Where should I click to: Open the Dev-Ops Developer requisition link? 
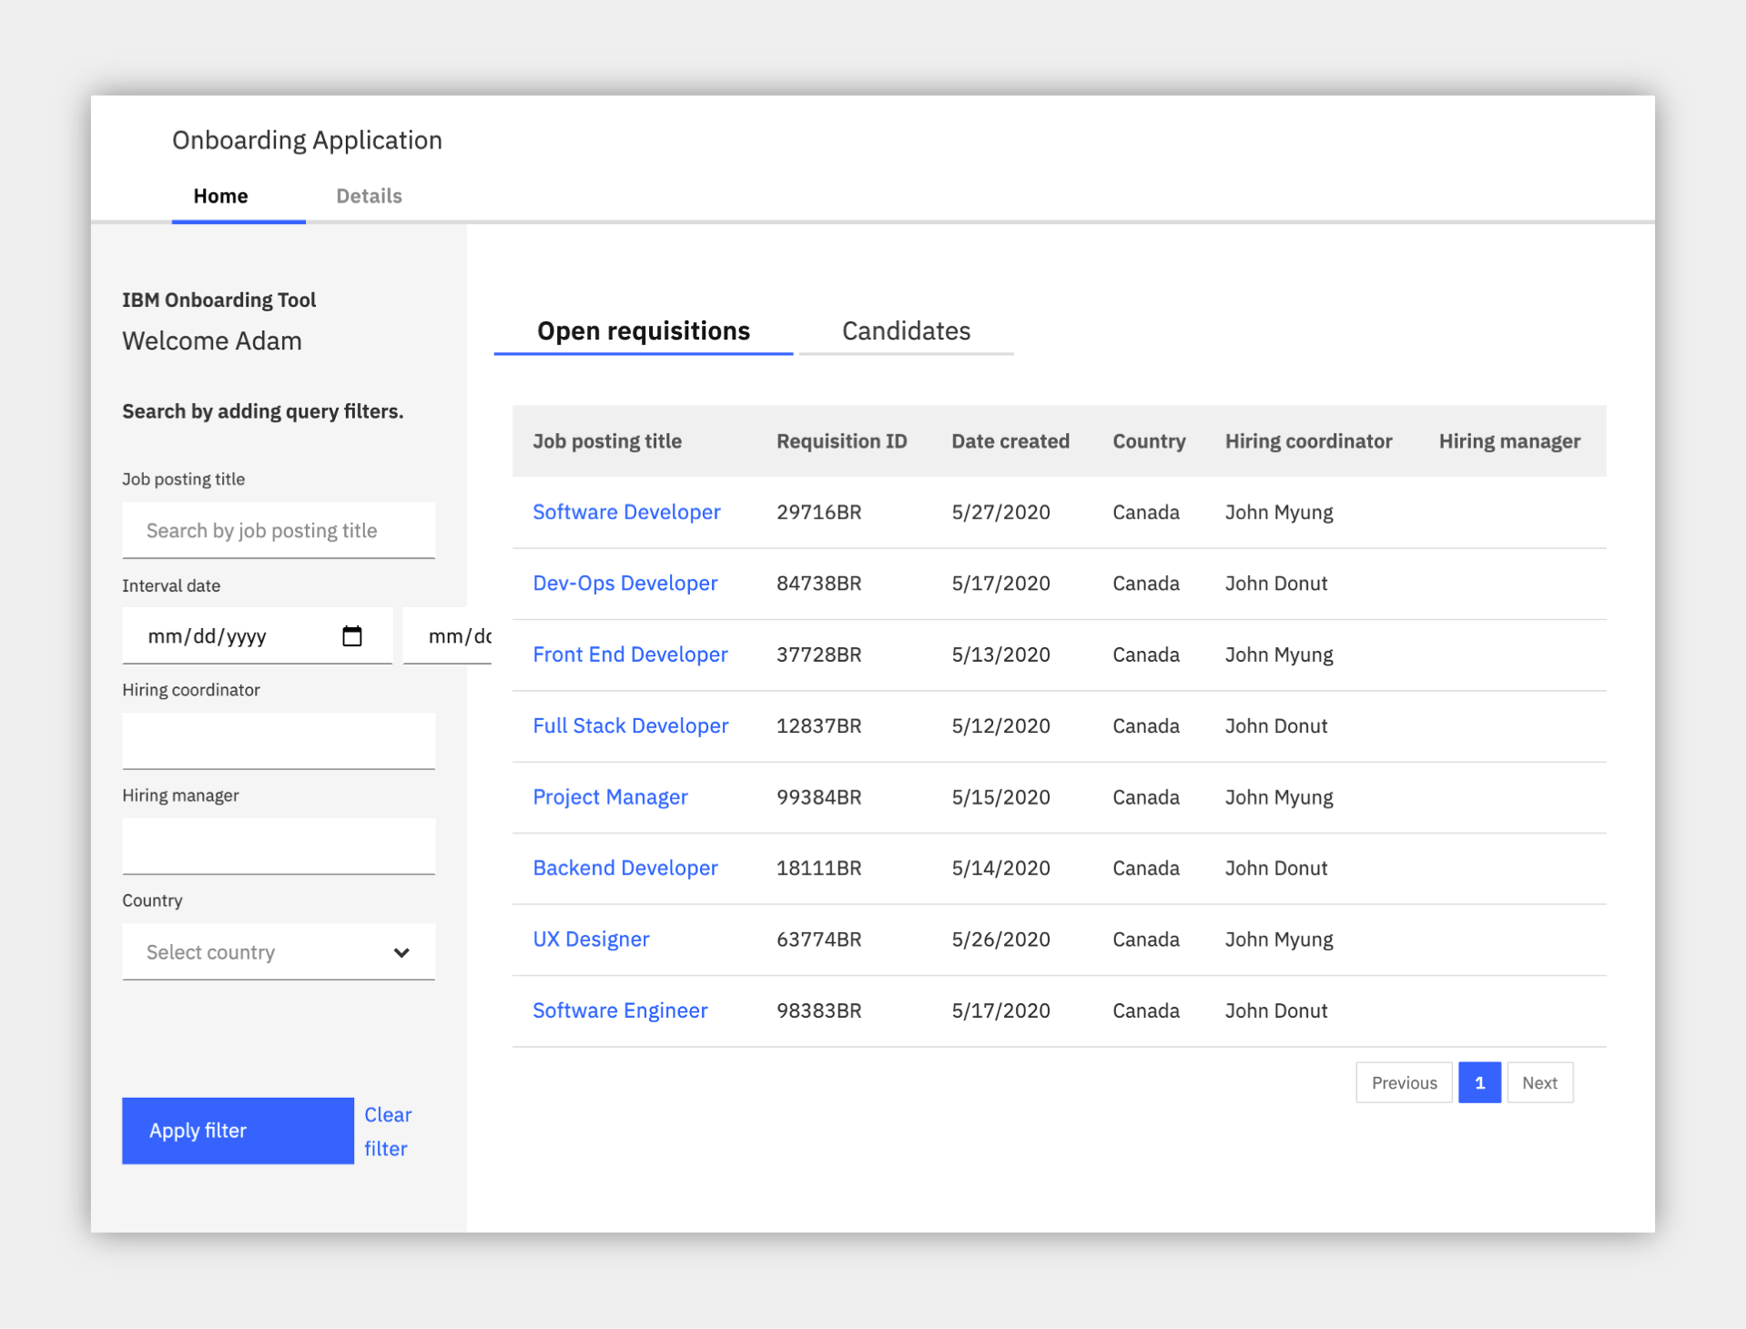[625, 583]
